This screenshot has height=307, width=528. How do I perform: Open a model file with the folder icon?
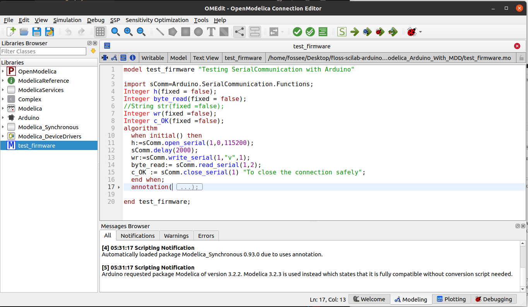[x=24, y=32]
